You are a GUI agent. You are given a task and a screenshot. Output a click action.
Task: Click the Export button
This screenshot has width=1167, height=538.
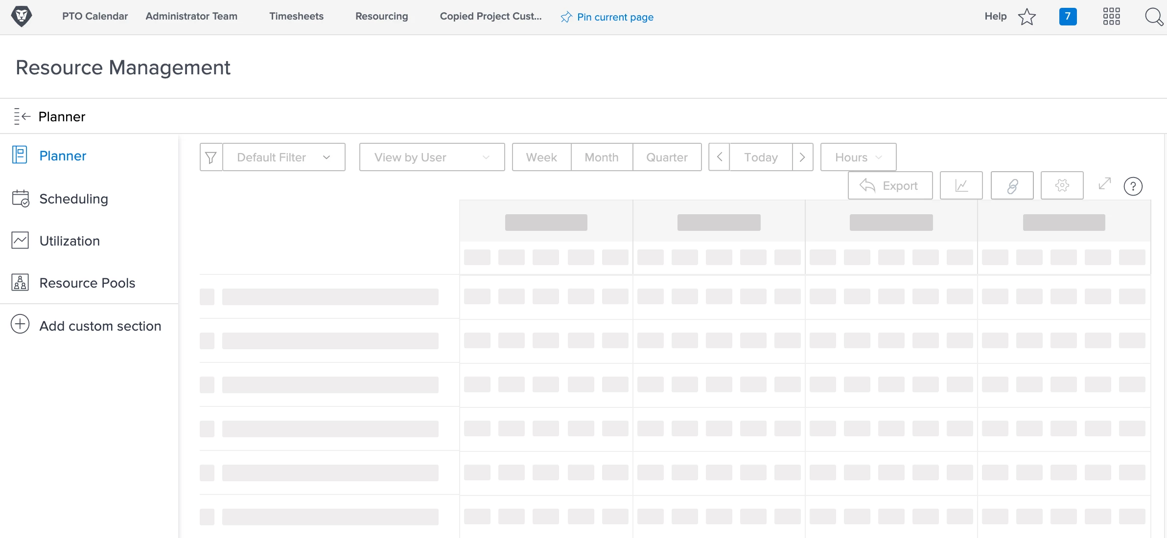click(890, 185)
